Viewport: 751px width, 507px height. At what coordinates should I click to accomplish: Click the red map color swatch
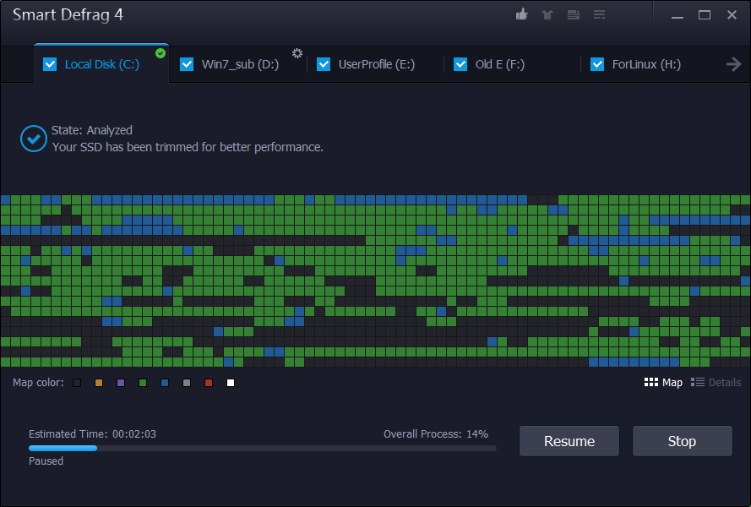[x=209, y=383]
